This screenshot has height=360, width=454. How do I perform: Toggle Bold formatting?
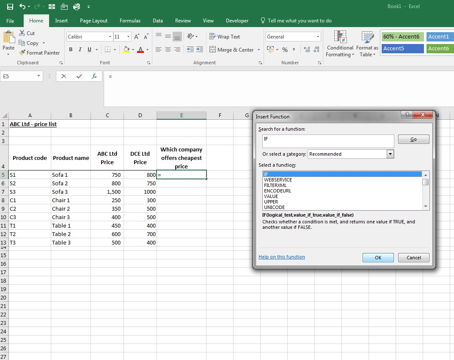[x=71, y=49]
